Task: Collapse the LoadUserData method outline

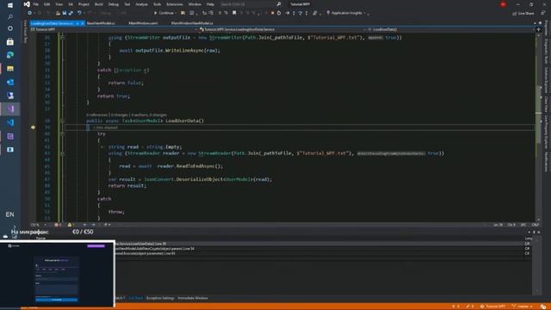Action: (x=62, y=121)
